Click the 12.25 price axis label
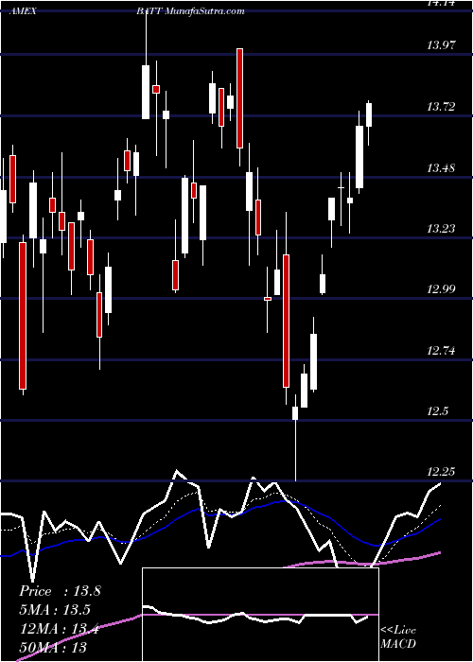 click(441, 472)
